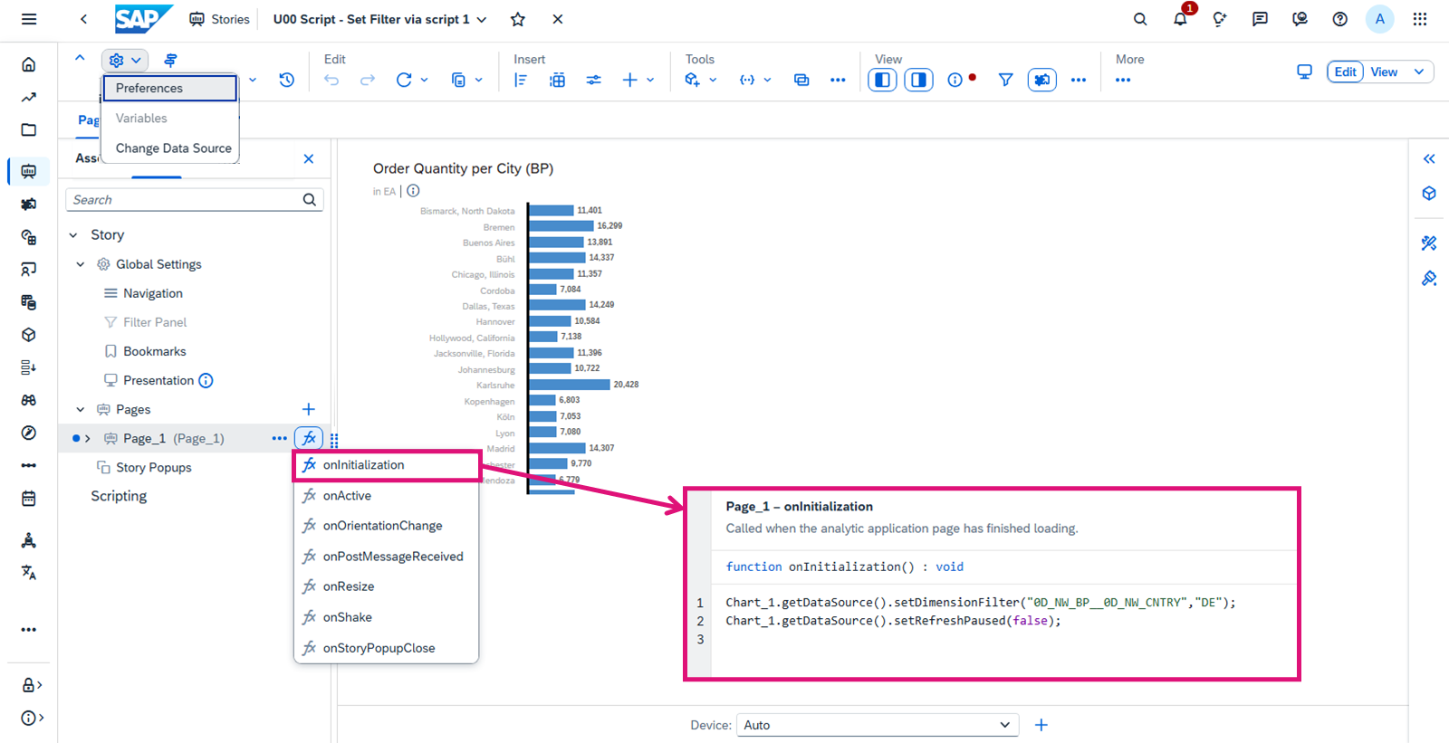This screenshot has height=743, width=1449.
Task: Open Bookmarks in tree
Action: tap(154, 351)
